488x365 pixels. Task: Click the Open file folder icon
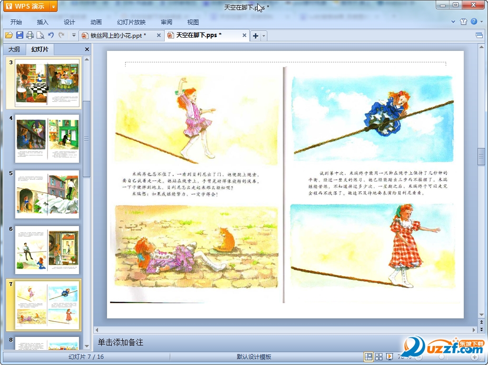coord(9,35)
